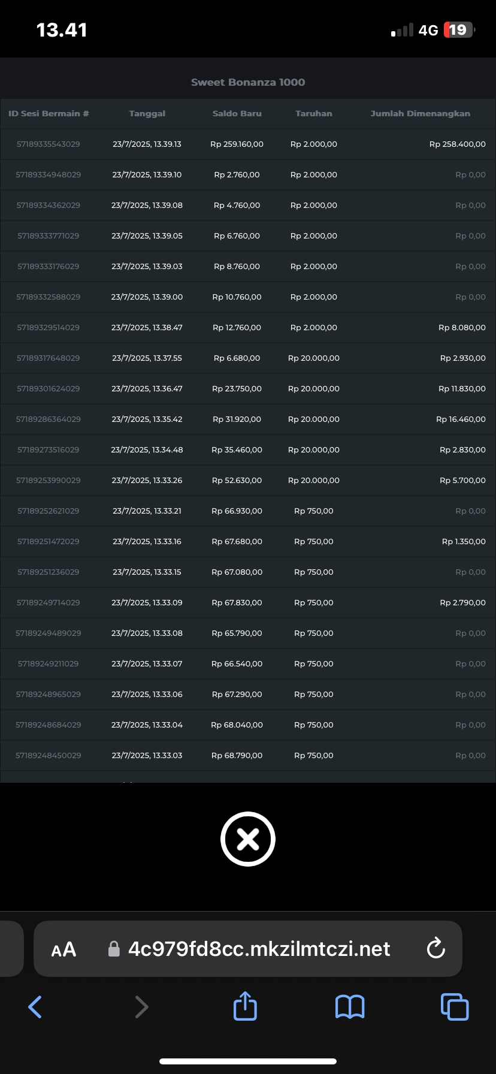Tap the URL address field
The height and width of the screenshot is (1074, 496).
[259, 949]
